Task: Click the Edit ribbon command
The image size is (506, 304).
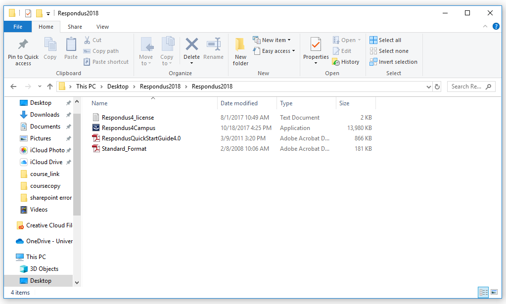Action: point(342,51)
